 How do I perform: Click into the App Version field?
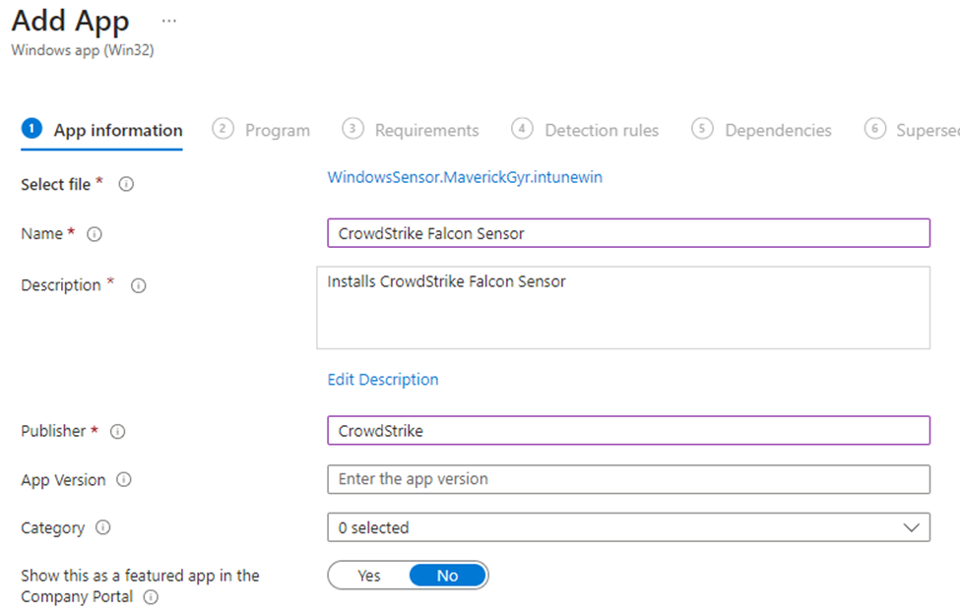point(627,479)
